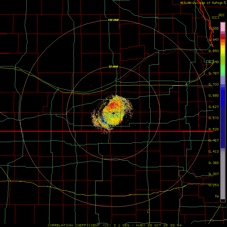Click the 0.413 color scale value

click(214, 152)
